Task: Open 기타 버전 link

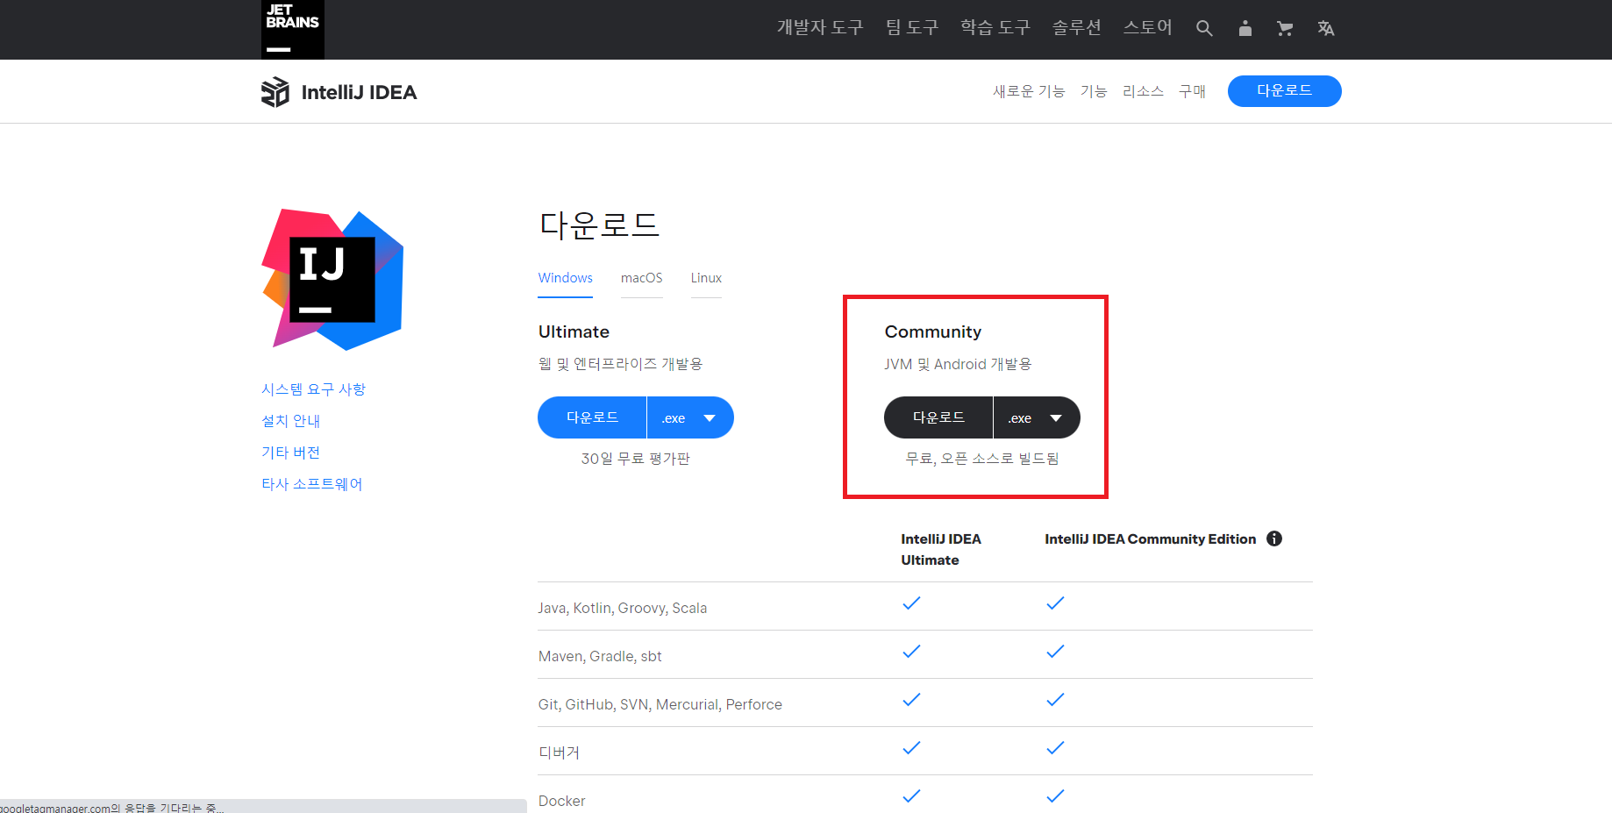Action: point(290,452)
